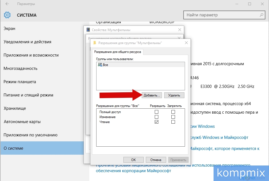Close the advanced sharing dialog behind

[x=179, y=38]
